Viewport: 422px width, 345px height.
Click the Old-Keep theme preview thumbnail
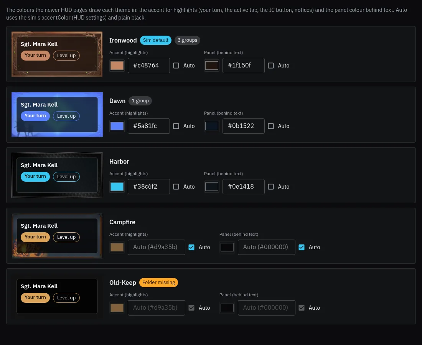tap(57, 296)
